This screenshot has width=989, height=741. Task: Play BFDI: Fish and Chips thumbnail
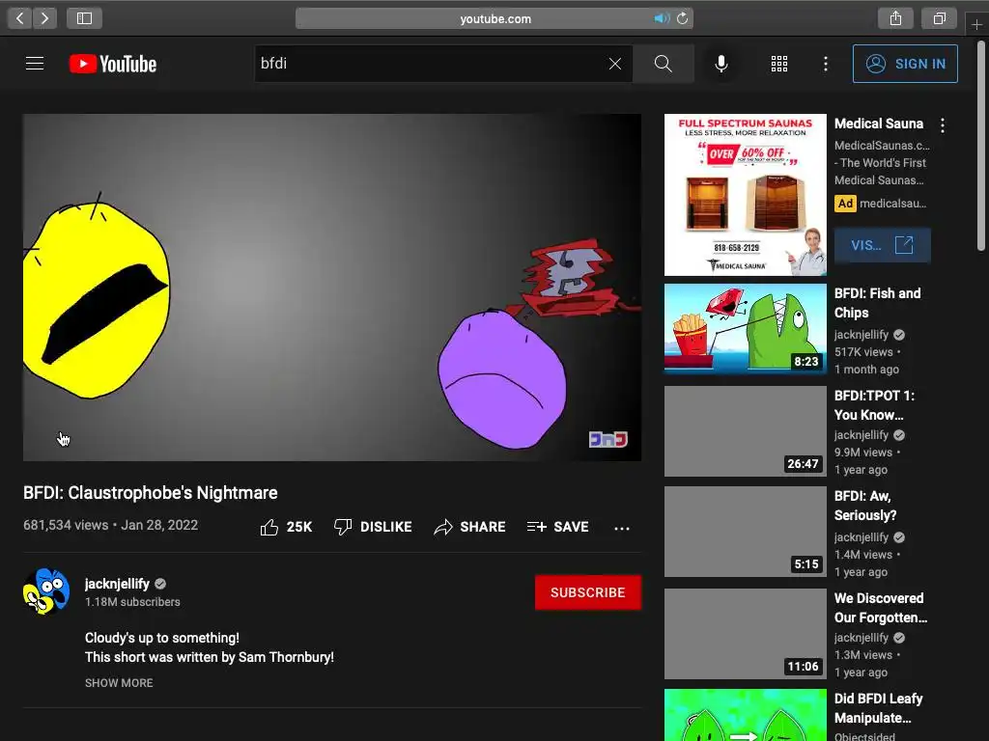point(746,328)
